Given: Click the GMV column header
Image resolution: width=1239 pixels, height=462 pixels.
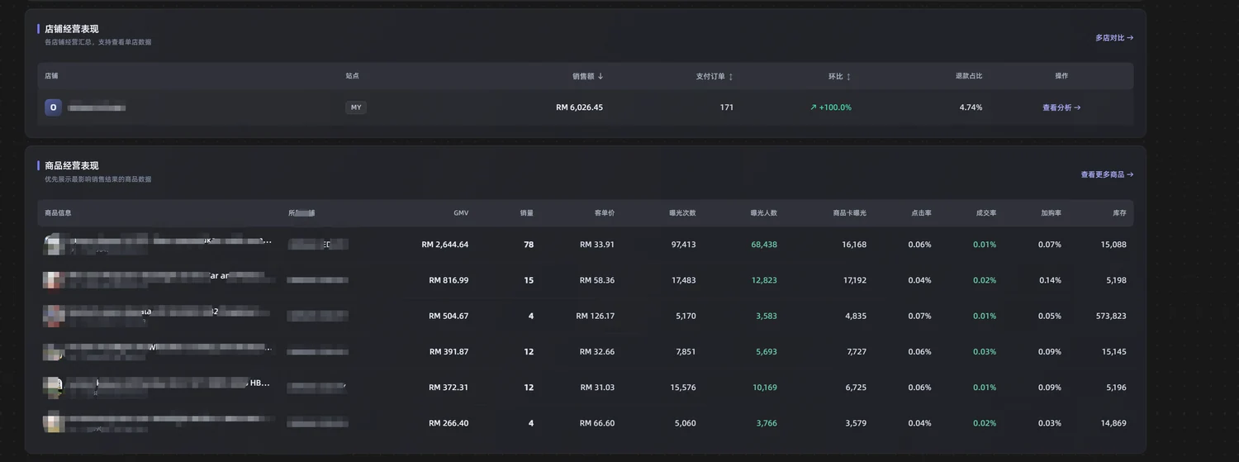Looking at the screenshot, I should click(x=461, y=213).
